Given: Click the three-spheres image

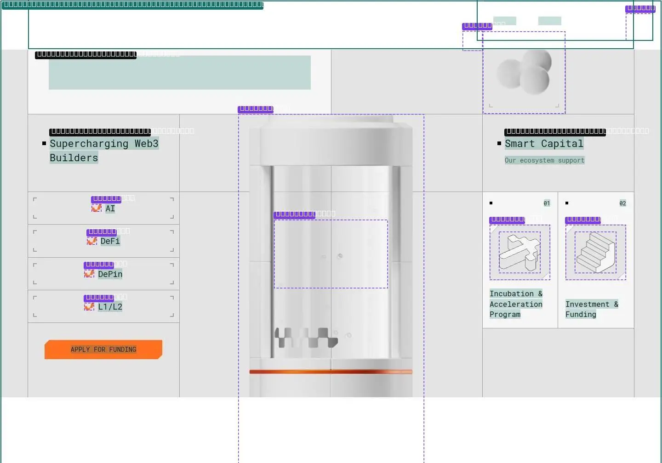Looking at the screenshot, I should pos(524,73).
